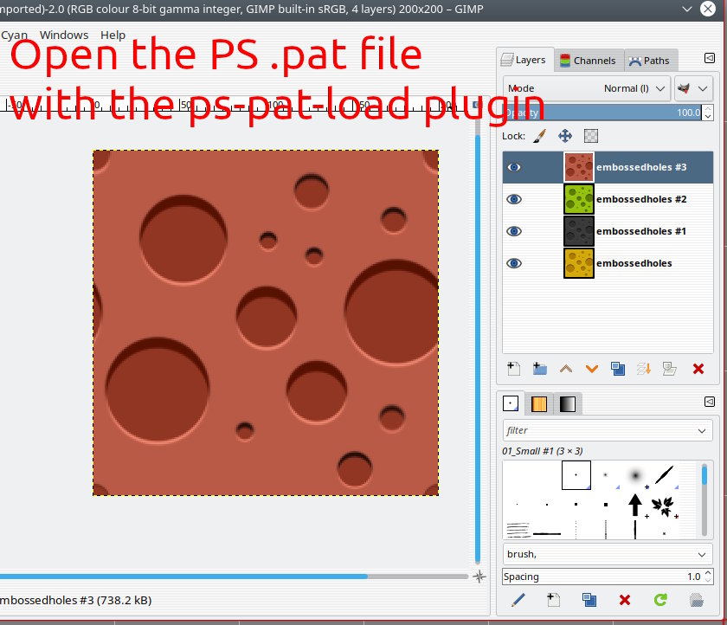Lower the layer one step
Image resolution: width=727 pixels, height=625 pixels.
(x=592, y=369)
